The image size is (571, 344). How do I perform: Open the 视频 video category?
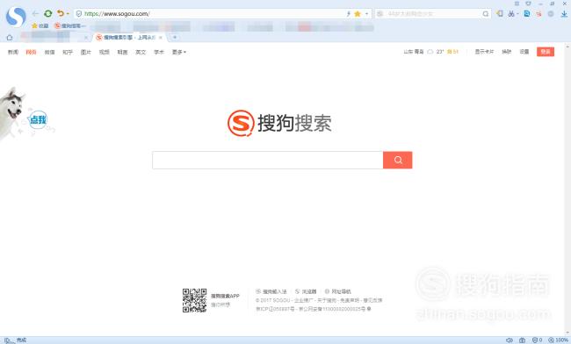(105, 52)
